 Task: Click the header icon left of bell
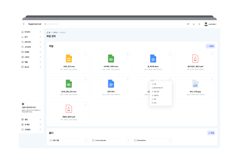pos(188,24)
